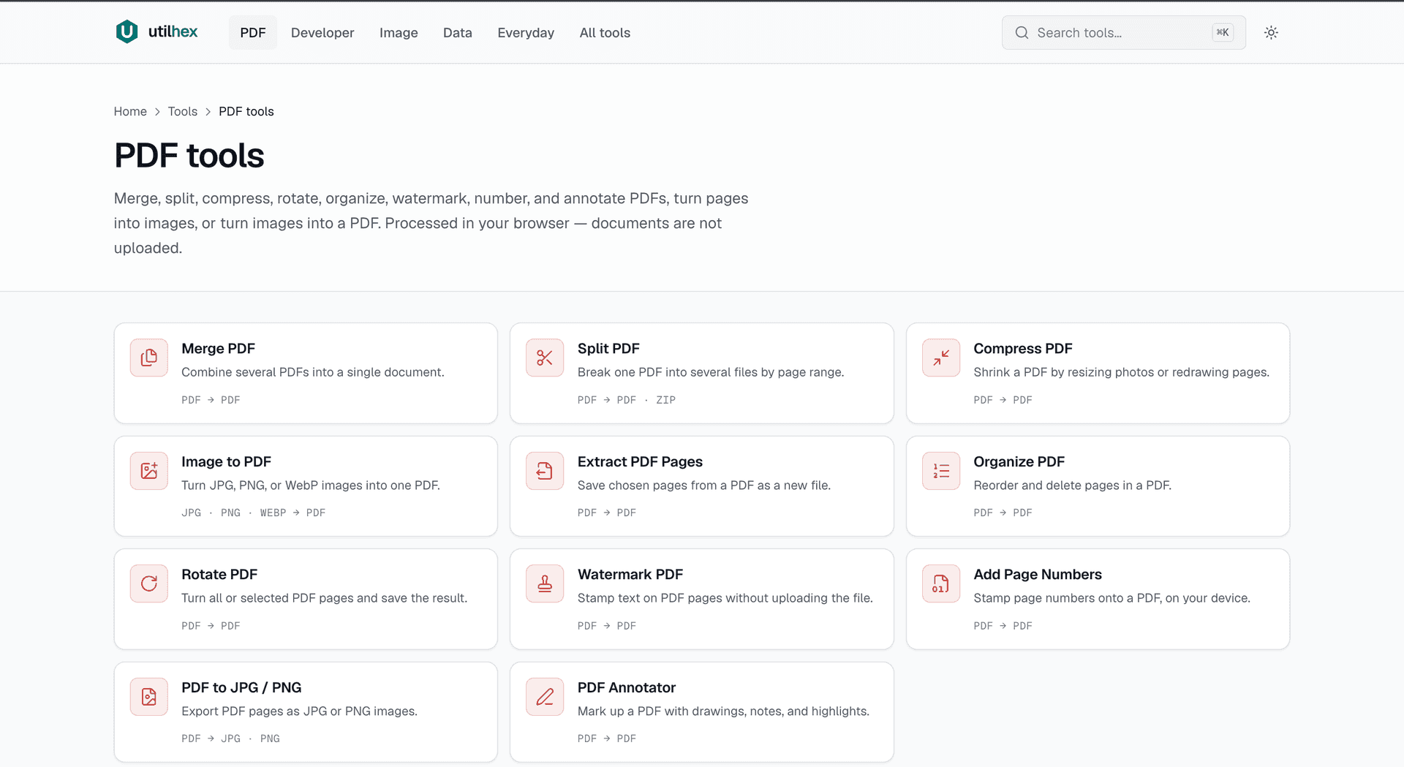Open the Merge PDF title link
This screenshot has width=1404, height=767.
tap(218, 349)
